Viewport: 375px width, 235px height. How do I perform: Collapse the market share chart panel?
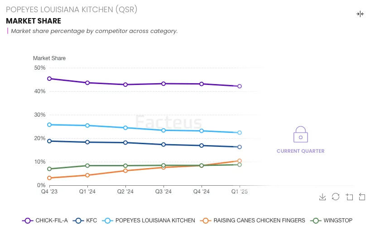click(x=360, y=14)
